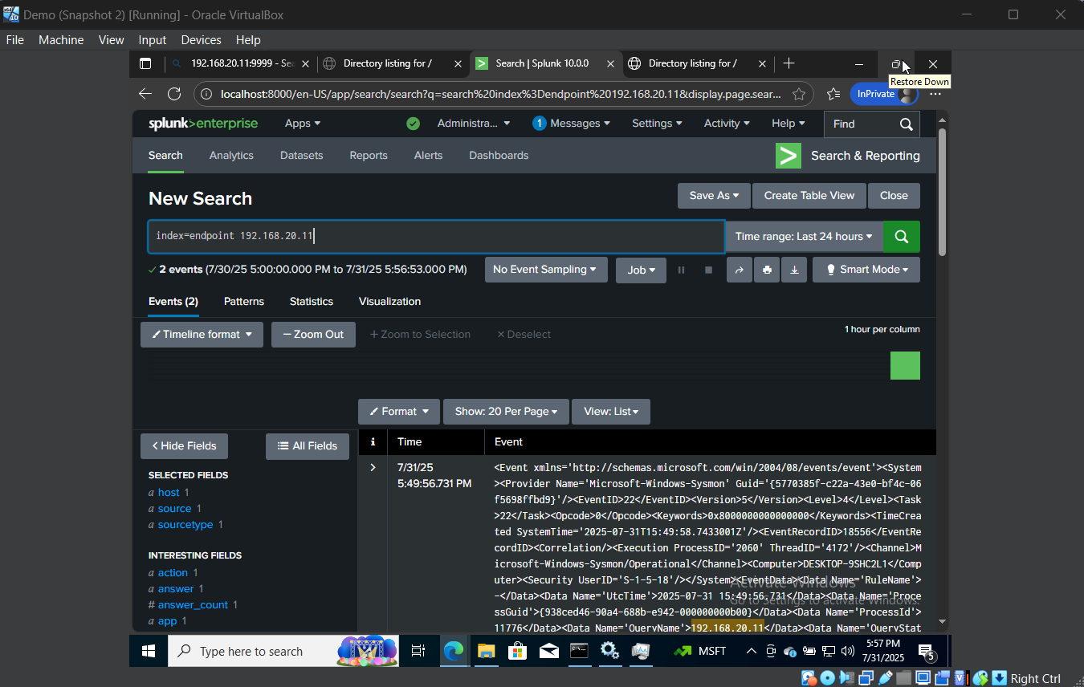Click the Create Table View button
Viewport: 1084px width, 687px height.
[809, 195]
